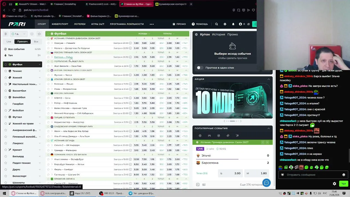Viewport: 350px width, 197px height.
Task: Open the Тоталы market dropdown
Action: tap(168, 34)
